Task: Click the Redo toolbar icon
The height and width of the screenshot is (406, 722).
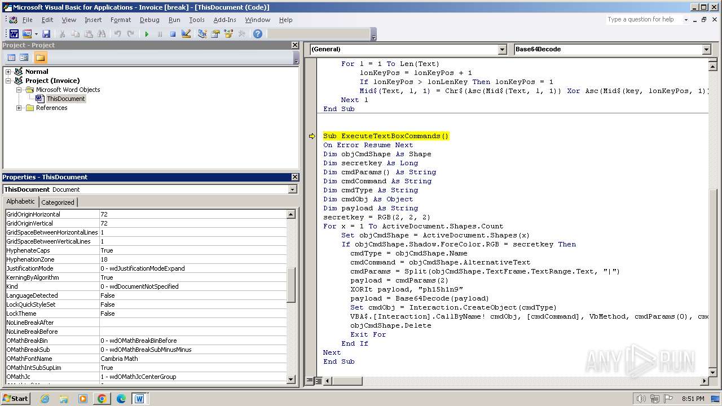Action: pos(130,34)
